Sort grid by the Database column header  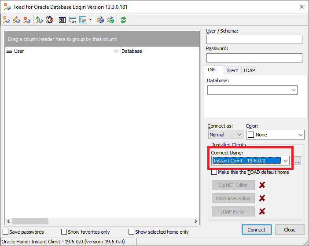click(160, 51)
